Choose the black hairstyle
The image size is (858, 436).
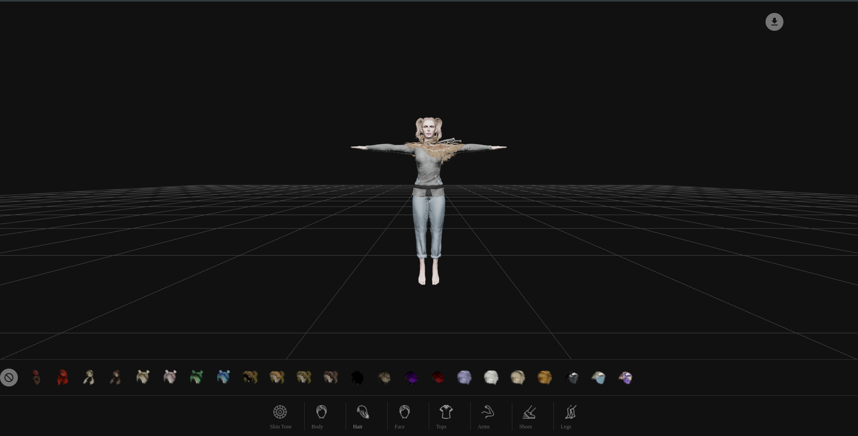pyautogui.click(x=357, y=377)
